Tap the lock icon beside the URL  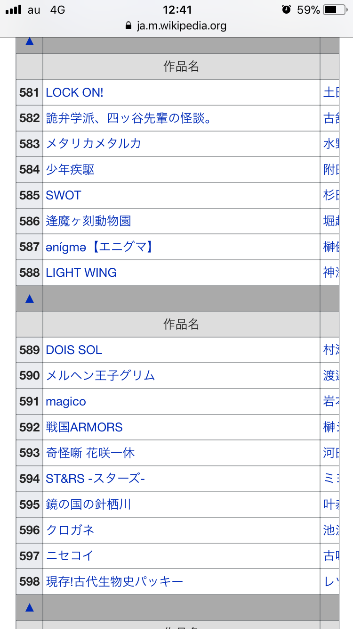[x=128, y=25]
